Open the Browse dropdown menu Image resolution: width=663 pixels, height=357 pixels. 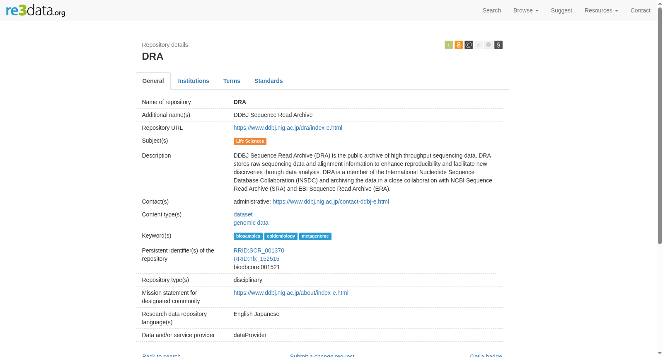tap(526, 10)
